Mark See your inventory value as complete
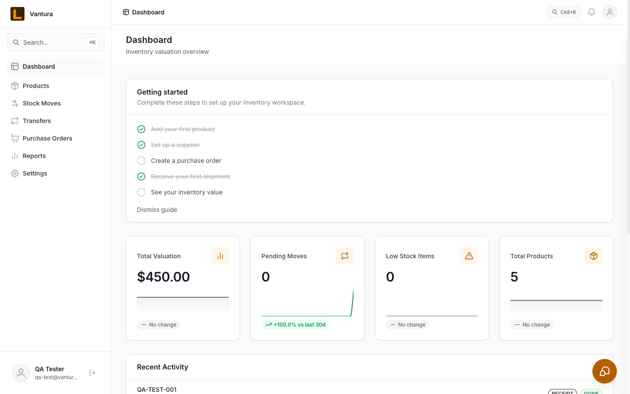The width and height of the screenshot is (630, 394). click(x=141, y=192)
